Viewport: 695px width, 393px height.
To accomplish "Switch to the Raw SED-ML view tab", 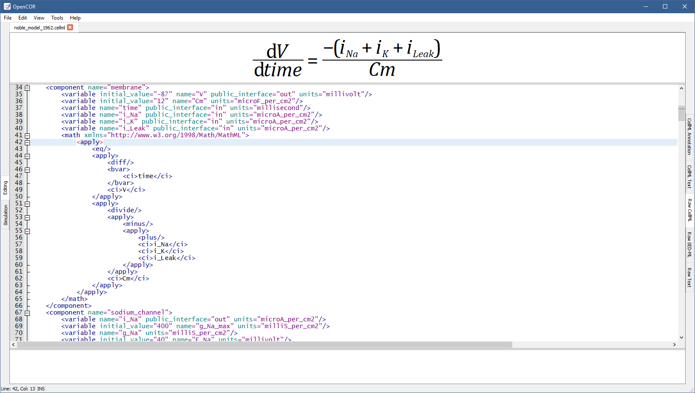I will tap(689, 244).
